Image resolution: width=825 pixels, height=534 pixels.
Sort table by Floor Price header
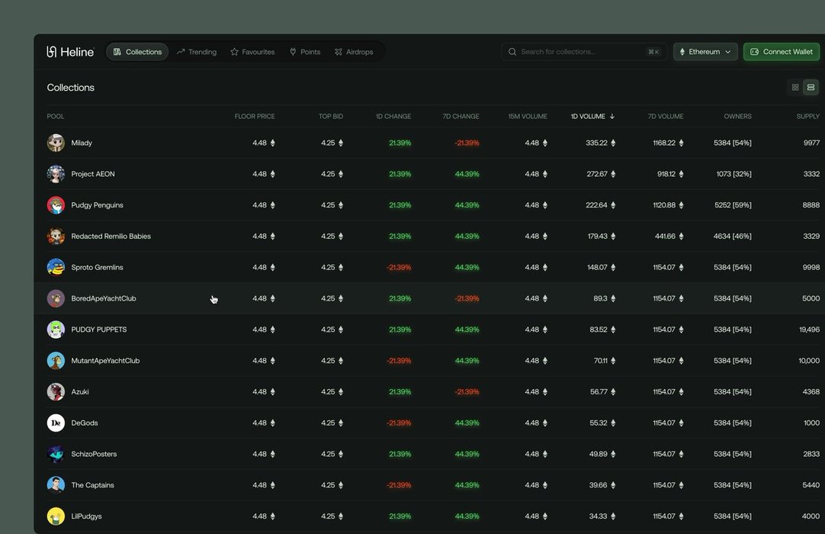coord(255,117)
